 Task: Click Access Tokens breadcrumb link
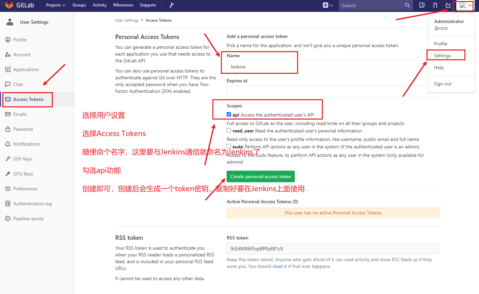tap(159, 20)
